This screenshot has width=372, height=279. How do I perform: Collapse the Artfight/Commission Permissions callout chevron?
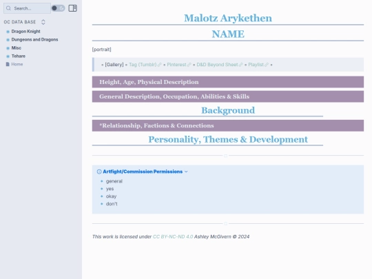pos(186,172)
